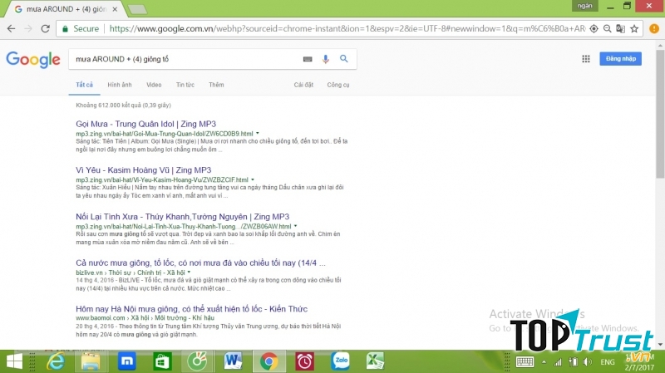Click the zoom magnifier icon in address bar
This screenshot has height=373, width=665.
click(x=607, y=28)
